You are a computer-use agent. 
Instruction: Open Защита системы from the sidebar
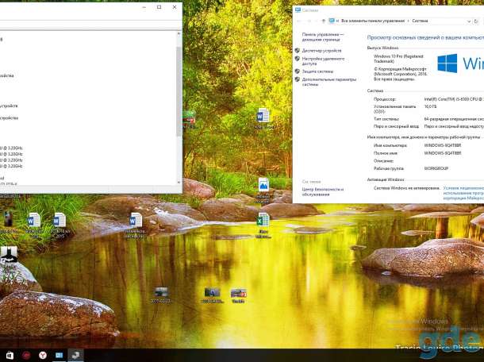tap(317, 71)
